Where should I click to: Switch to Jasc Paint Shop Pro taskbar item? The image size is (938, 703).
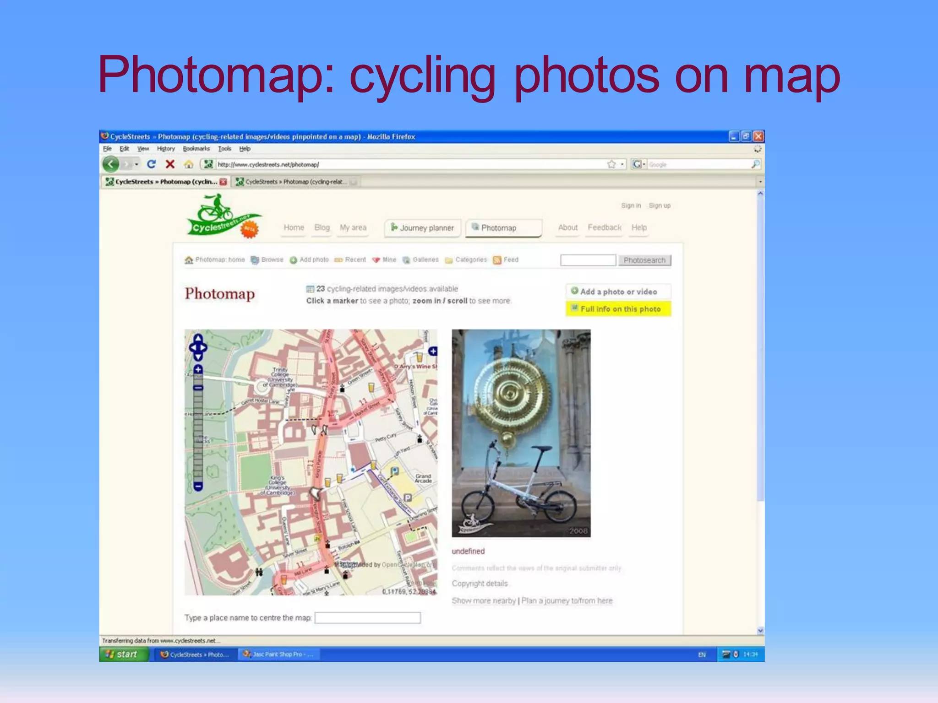point(279,654)
